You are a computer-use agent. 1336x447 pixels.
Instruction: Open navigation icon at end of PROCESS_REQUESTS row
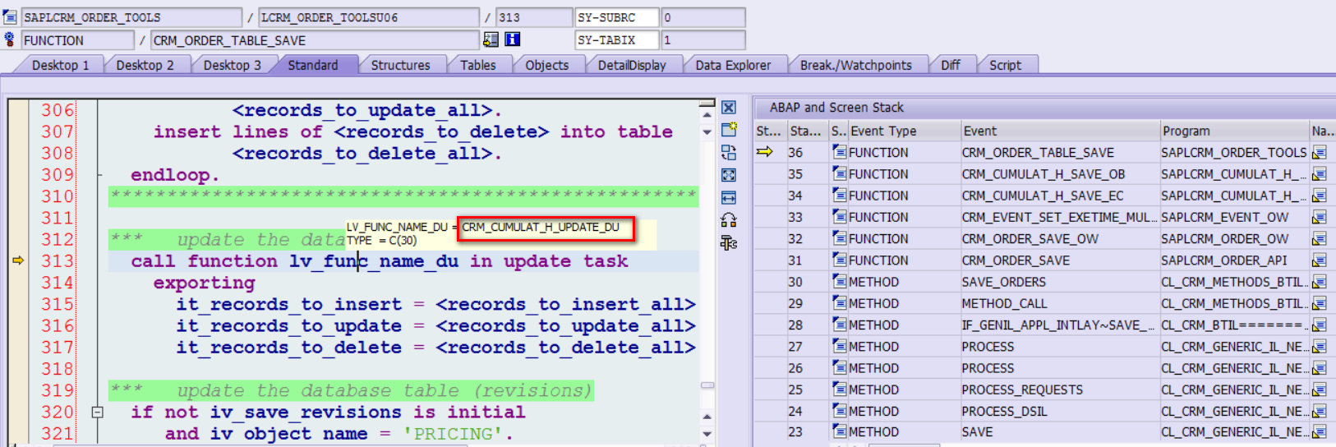[x=1319, y=389]
